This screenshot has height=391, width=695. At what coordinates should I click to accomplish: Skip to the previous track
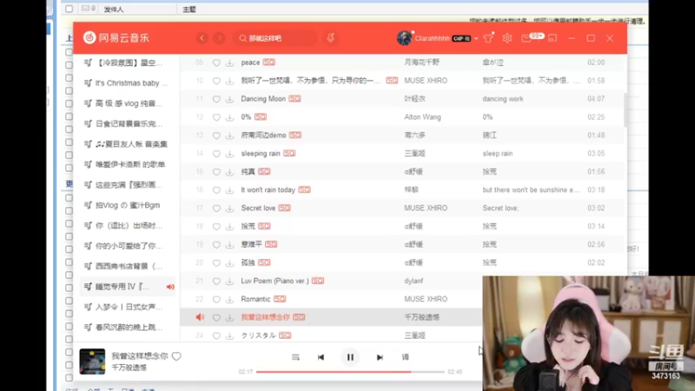pos(321,357)
